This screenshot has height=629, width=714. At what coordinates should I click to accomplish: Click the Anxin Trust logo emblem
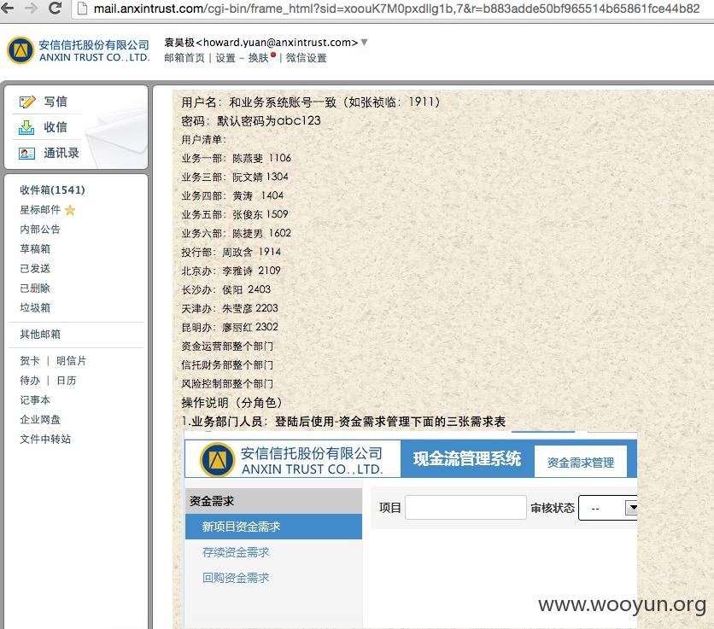[x=20, y=50]
